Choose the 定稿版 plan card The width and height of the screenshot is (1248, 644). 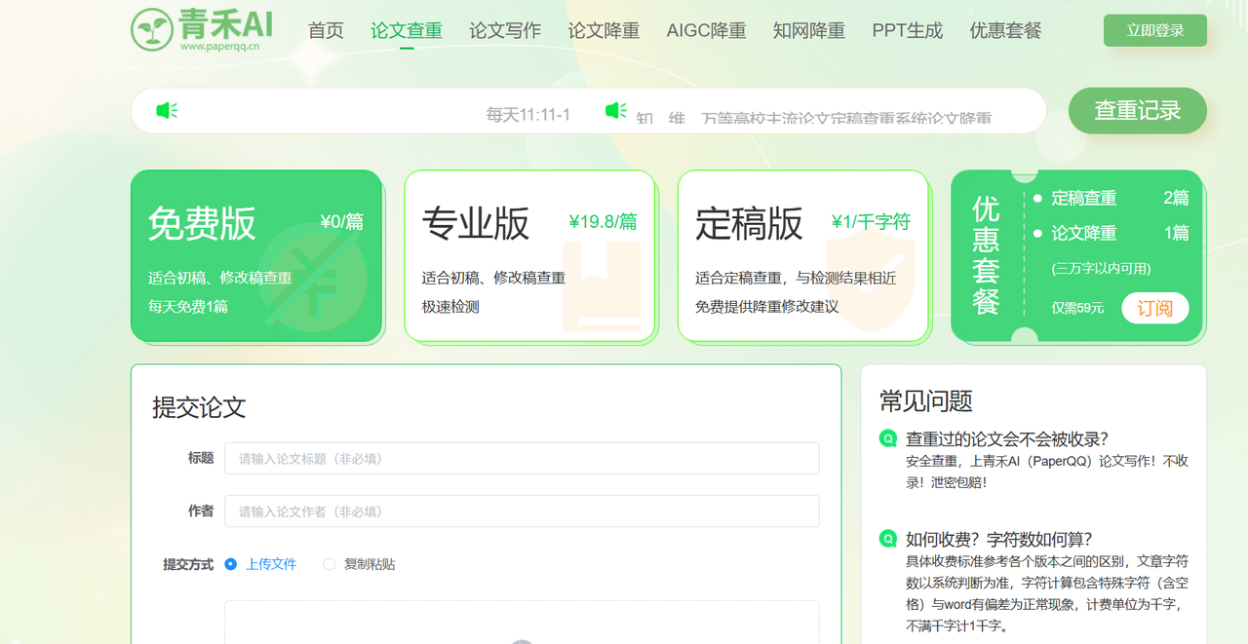803,256
